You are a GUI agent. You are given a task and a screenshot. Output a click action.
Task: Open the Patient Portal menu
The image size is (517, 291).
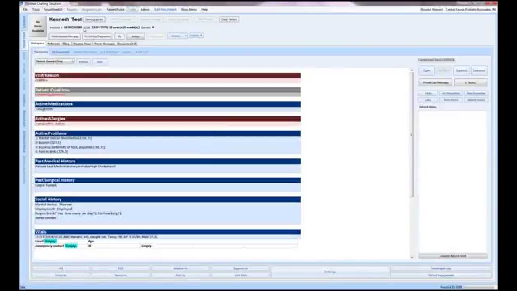[115, 9]
